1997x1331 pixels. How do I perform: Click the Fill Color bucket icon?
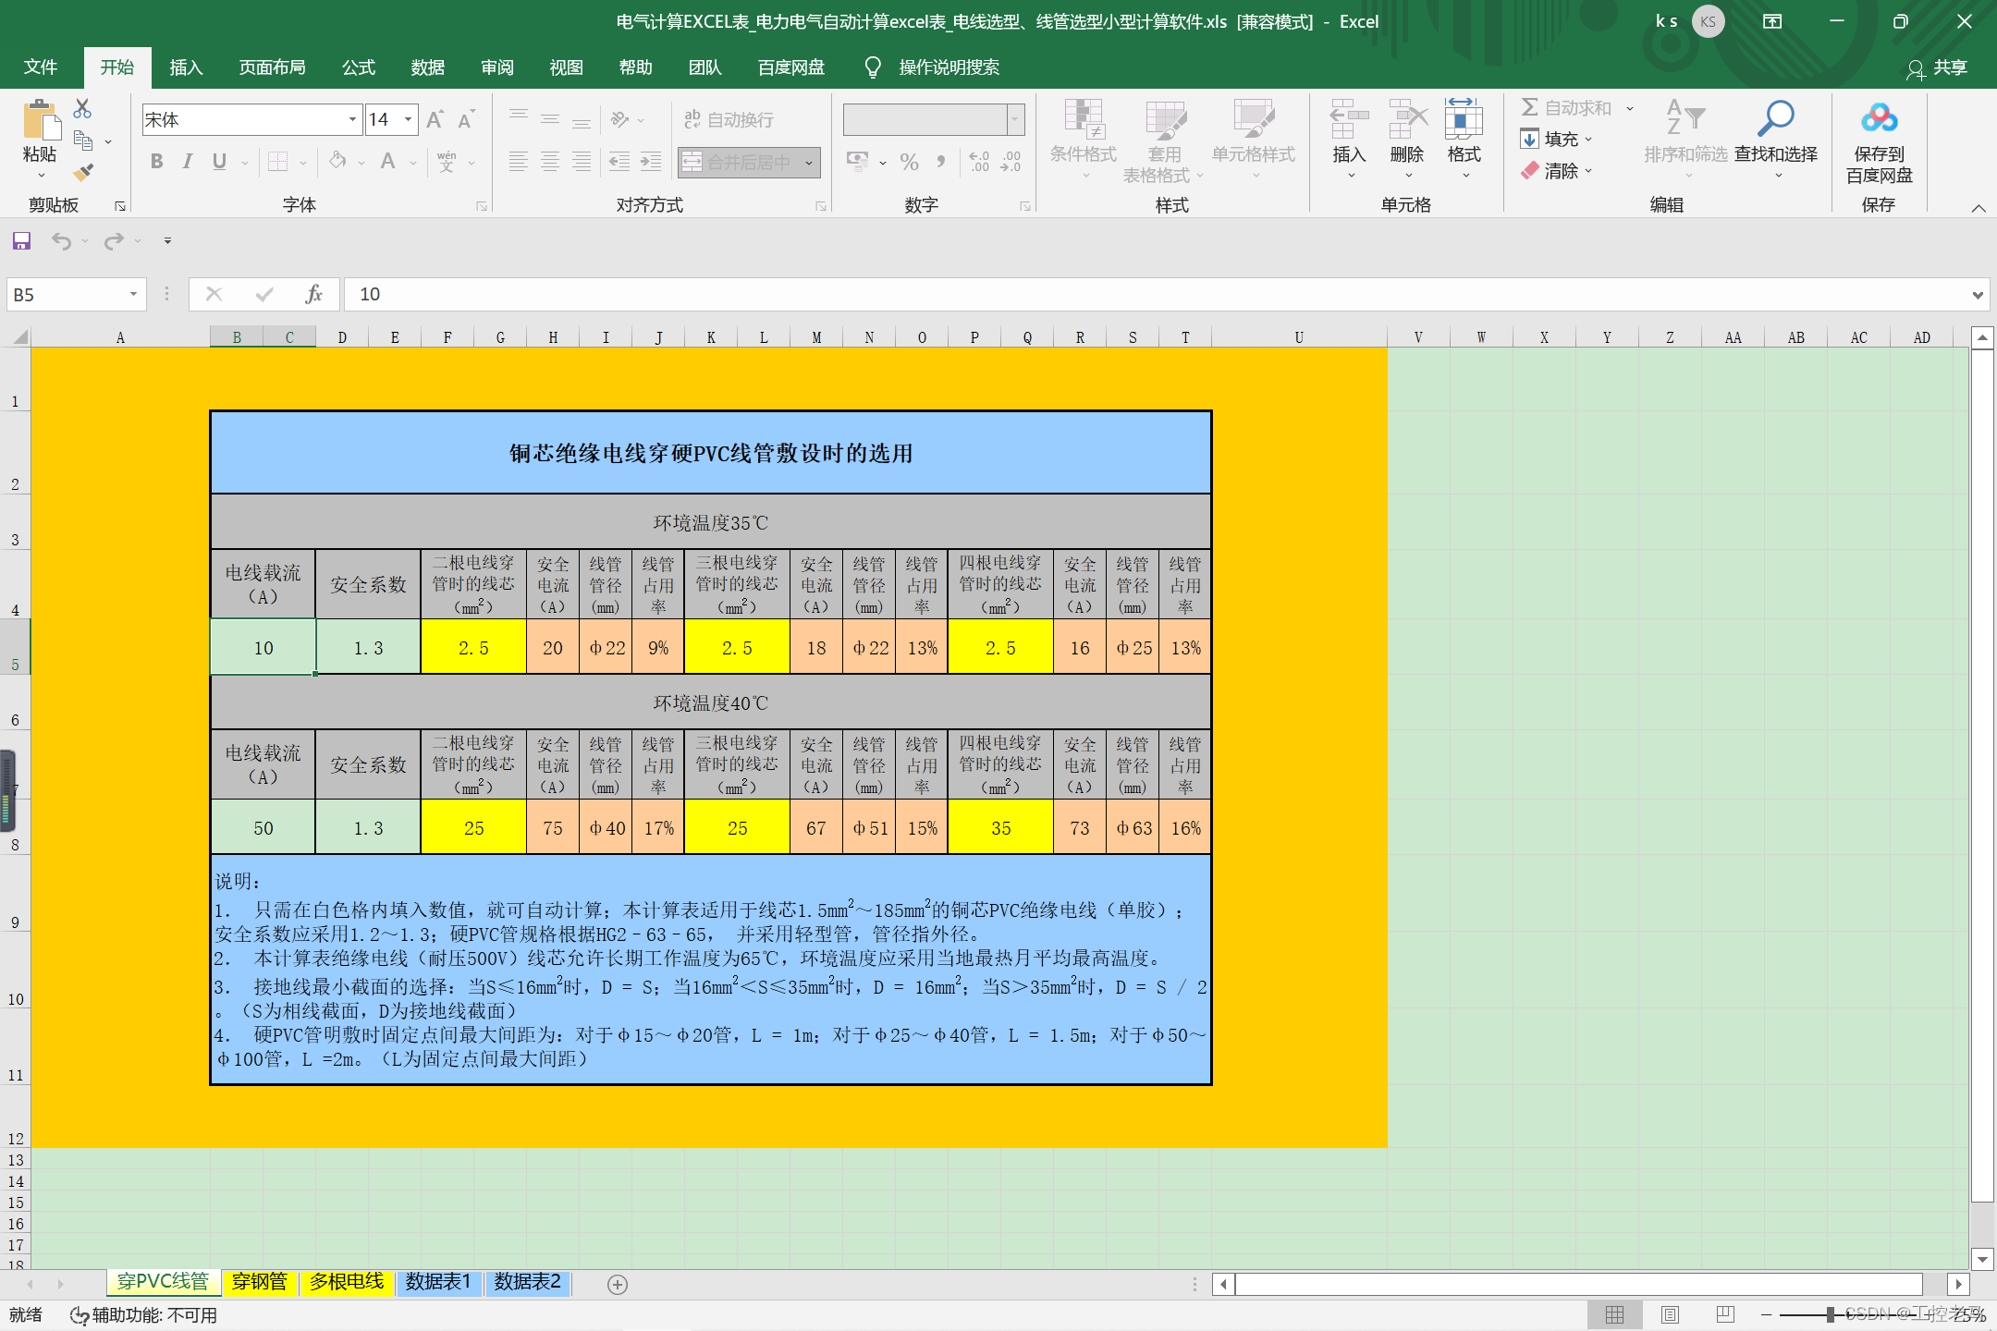pyautogui.click(x=338, y=162)
